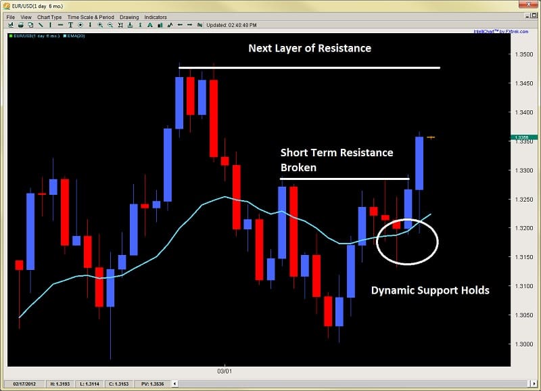Click the toolbar icon right of zoom out

[120, 25]
